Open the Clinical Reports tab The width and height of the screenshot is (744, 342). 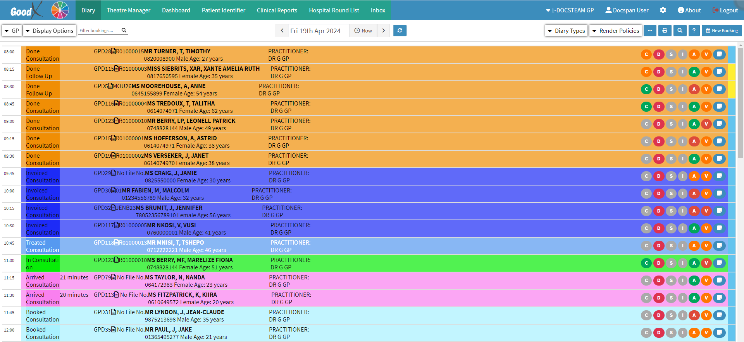[277, 10]
